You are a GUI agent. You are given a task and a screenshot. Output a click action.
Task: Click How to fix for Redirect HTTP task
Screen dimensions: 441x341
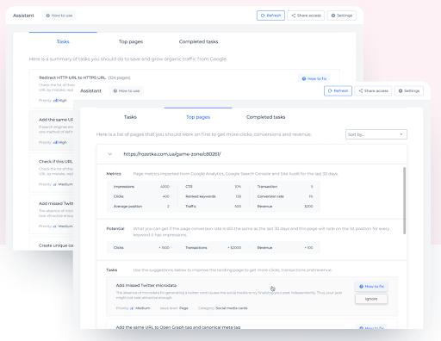[x=314, y=78]
